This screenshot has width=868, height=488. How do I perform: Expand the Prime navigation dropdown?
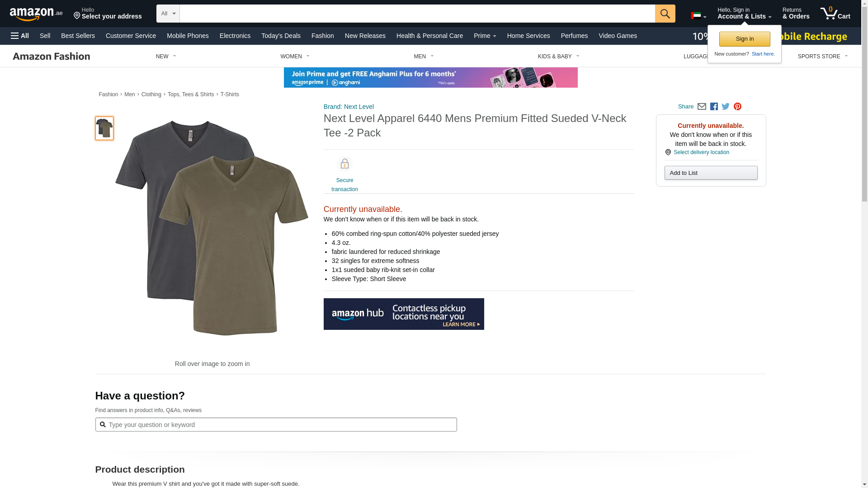[485, 36]
